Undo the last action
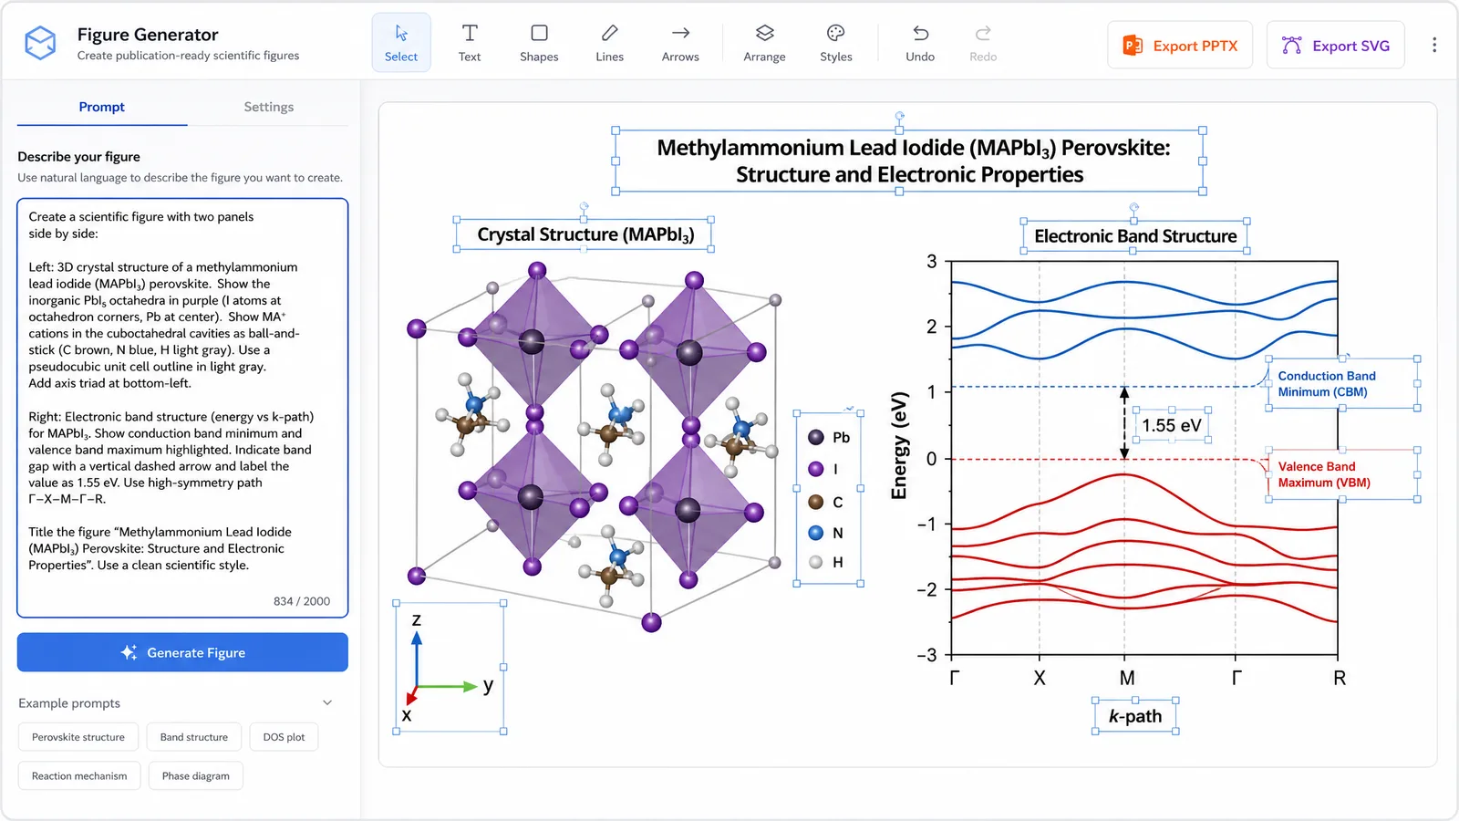This screenshot has height=821, width=1459. pos(920,43)
